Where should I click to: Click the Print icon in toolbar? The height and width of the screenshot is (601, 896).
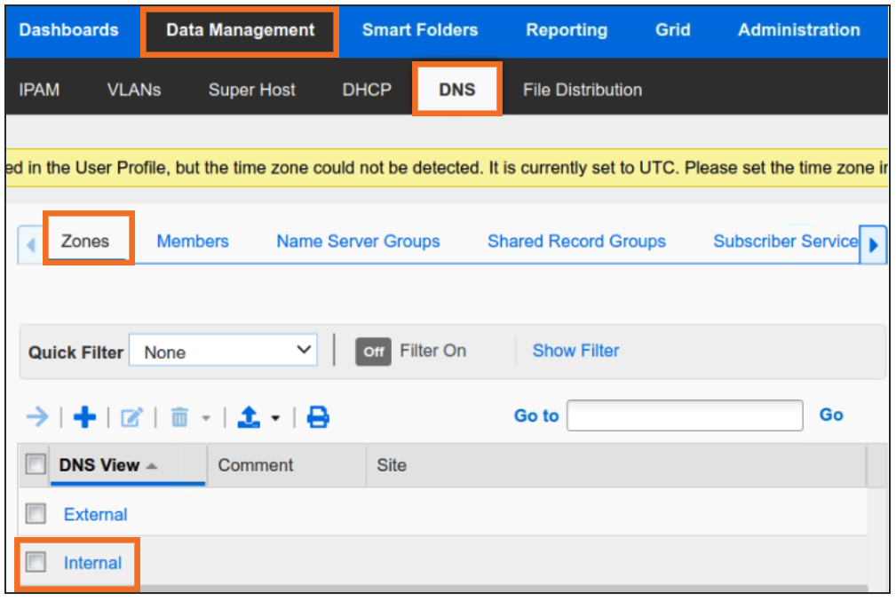coord(318,416)
